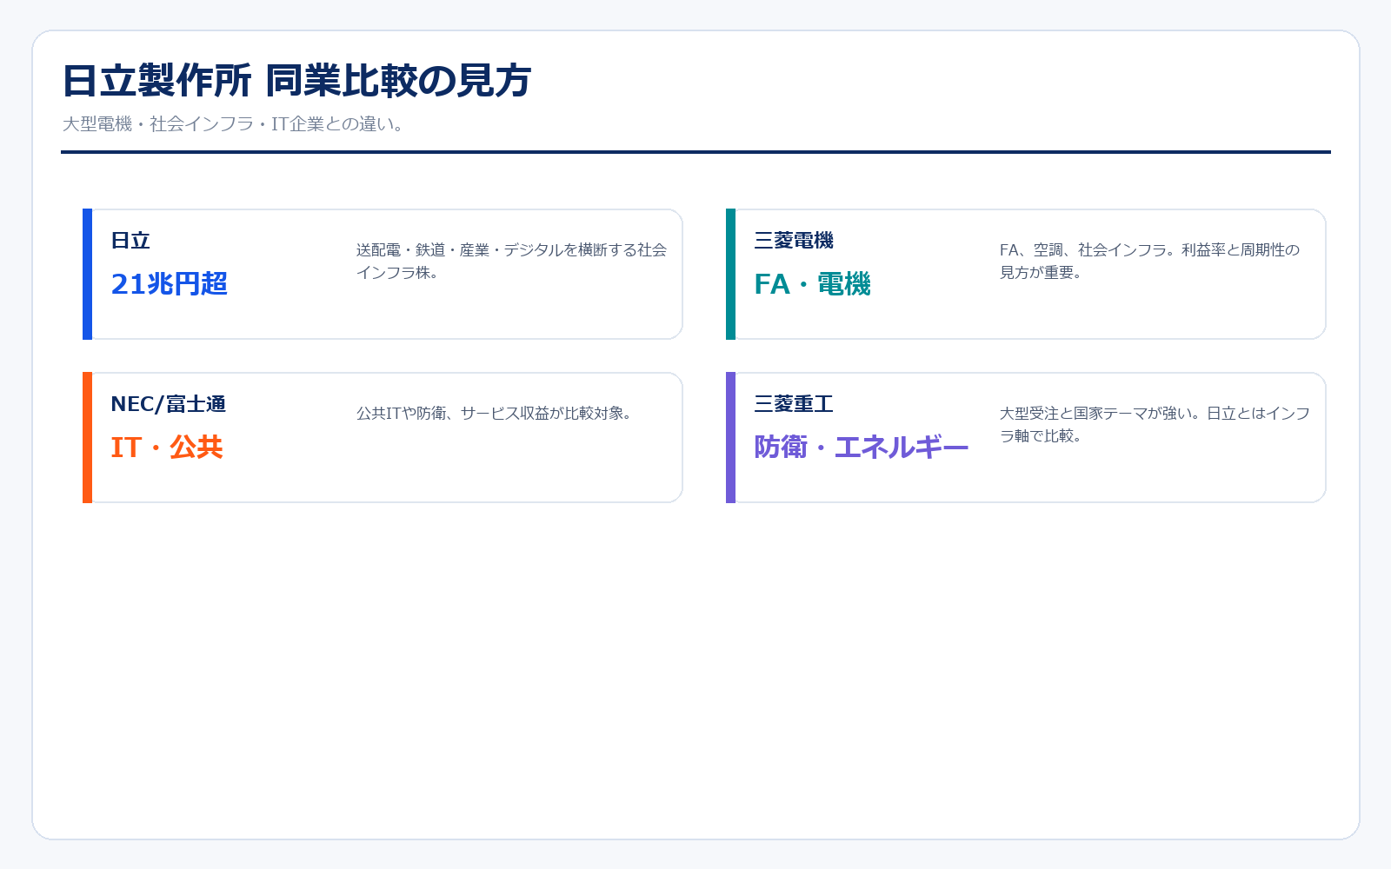
Task: Click the purple 防衛・エネルギー label
Action: (861, 448)
